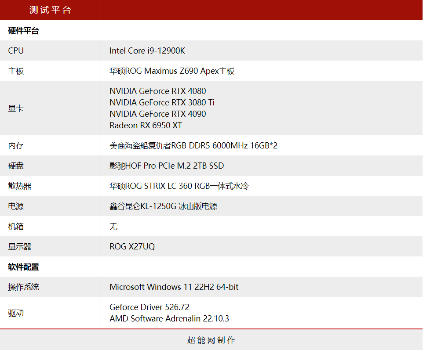
Task: Click the CPU row label
Action: [16, 51]
